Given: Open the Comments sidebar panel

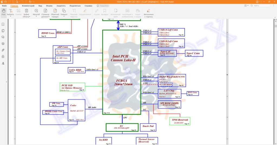Looking at the screenshot, I should 3,37.
